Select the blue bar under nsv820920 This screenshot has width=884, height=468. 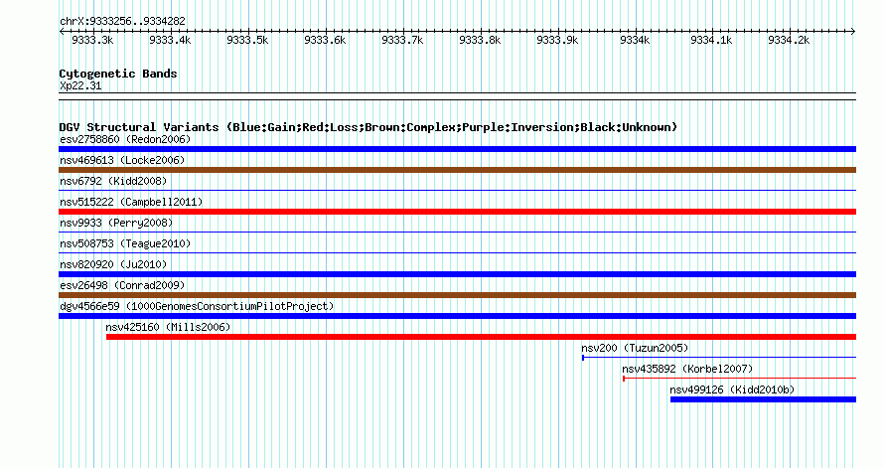point(457,274)
